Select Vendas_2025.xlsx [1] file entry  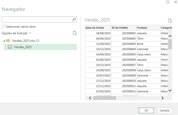[x=26, y=41]
